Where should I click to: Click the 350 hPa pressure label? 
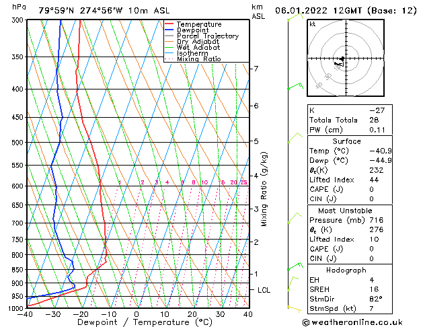coord(19,57)
